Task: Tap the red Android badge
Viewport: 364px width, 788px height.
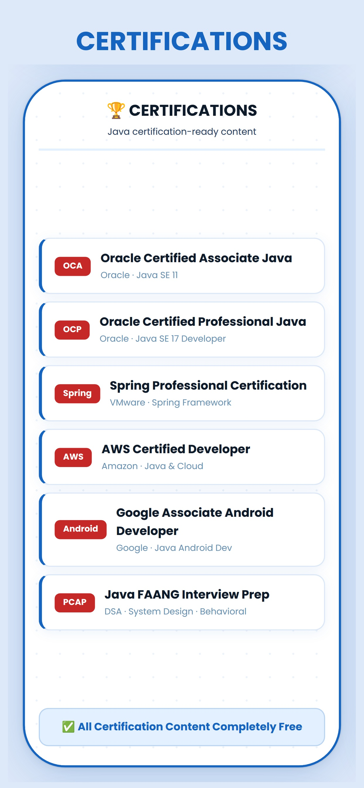Action: [x=80, y=529]
